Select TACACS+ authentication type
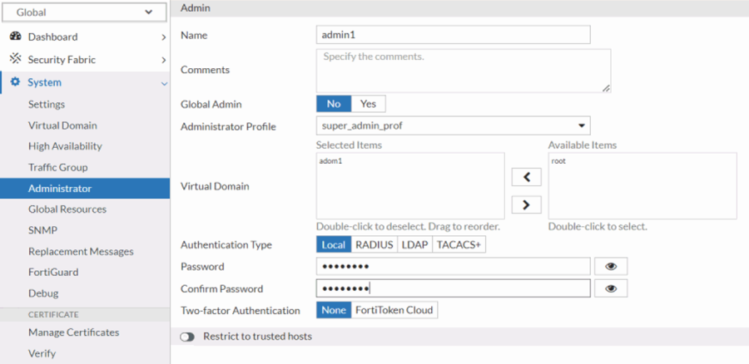Image resolution: width=749 pixels, height=364 pixels. (459, 245)
